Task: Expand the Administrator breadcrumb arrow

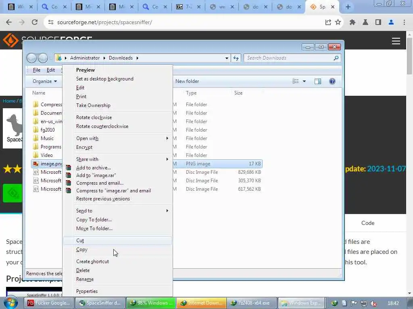Action: tap(104, 58)
